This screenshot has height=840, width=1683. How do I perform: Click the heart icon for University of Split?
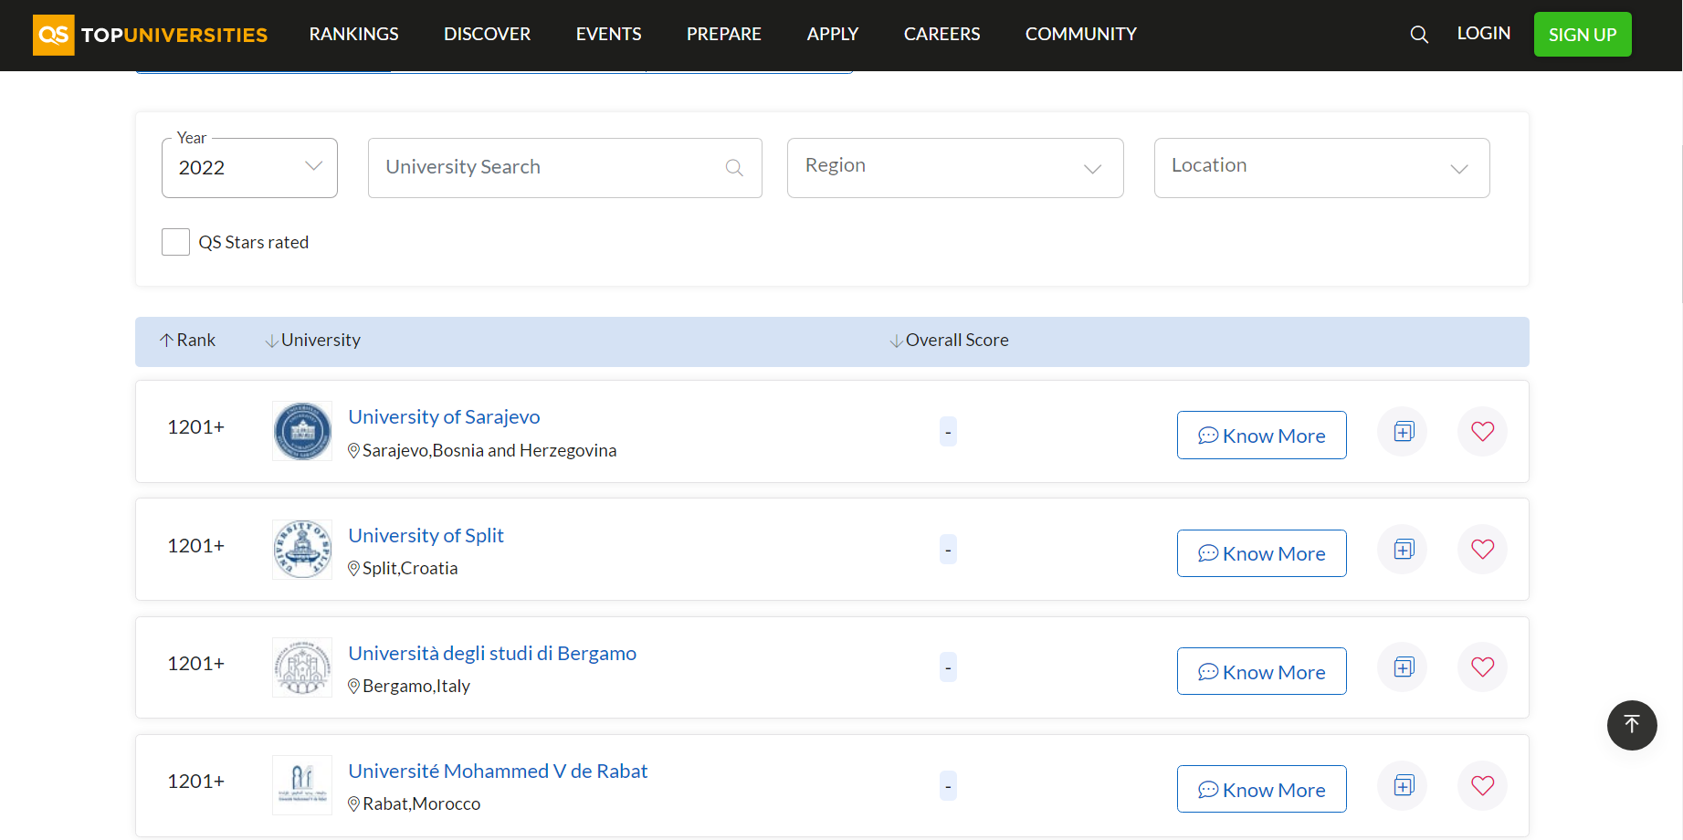point(1482,550)
